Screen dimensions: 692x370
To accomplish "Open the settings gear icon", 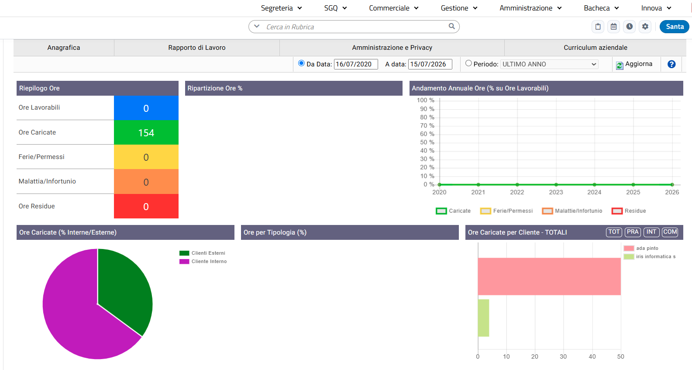I will [645, 27].
